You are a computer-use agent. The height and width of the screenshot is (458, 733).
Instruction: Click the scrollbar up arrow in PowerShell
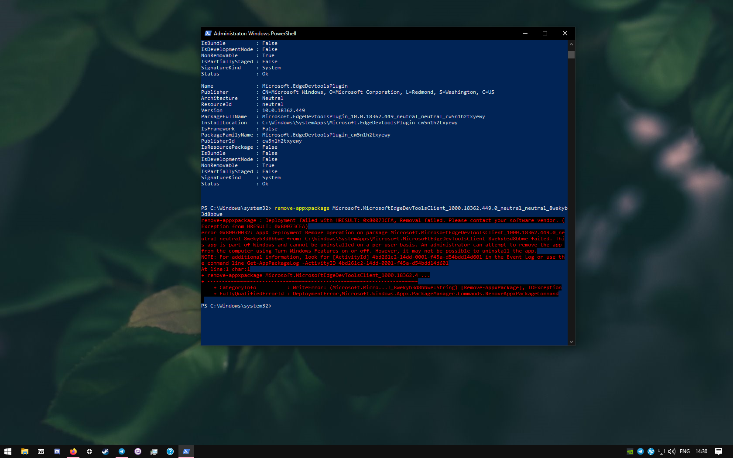(571, 44)
